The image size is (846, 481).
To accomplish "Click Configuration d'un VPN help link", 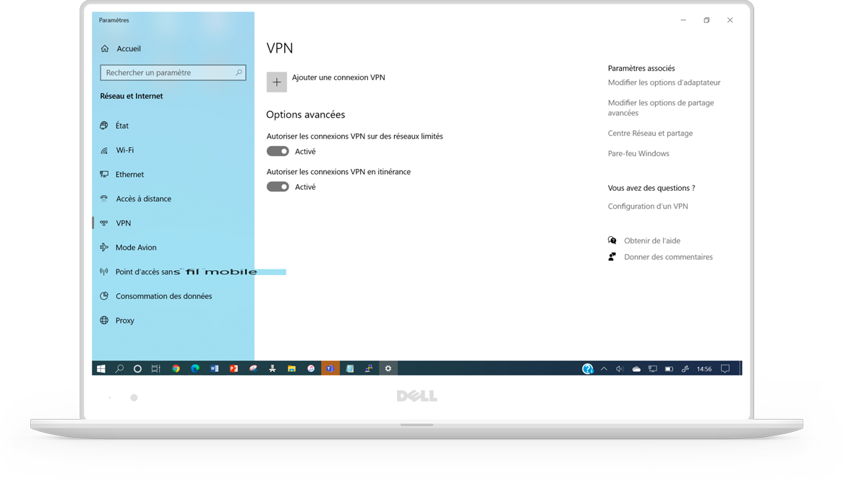I will pyautogui.click(x=648, y=206).
